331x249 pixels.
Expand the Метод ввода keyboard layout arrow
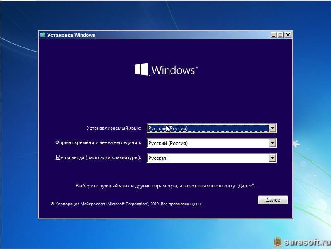(272, 158)
